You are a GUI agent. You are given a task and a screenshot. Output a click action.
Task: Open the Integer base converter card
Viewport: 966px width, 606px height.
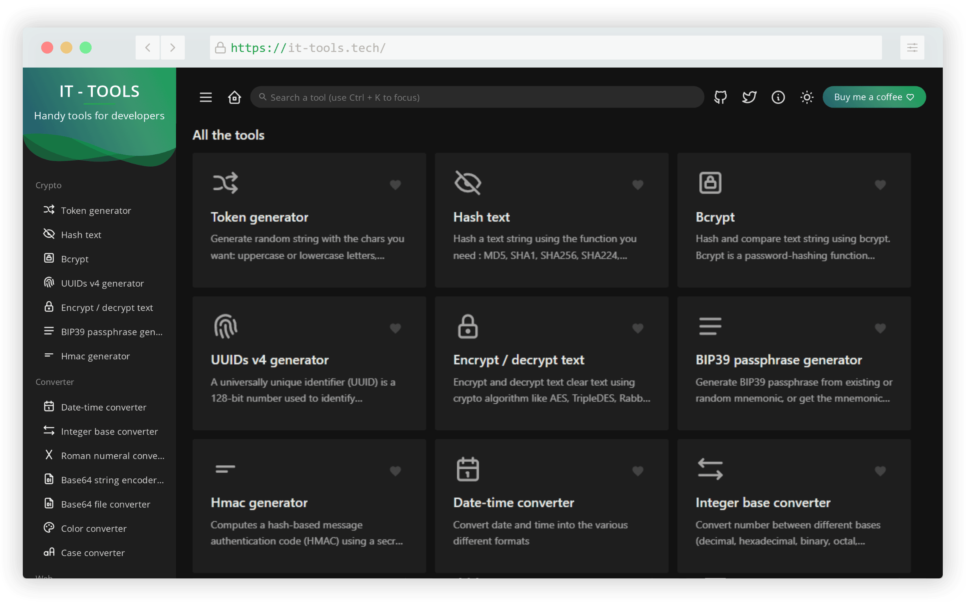[794, 506]
